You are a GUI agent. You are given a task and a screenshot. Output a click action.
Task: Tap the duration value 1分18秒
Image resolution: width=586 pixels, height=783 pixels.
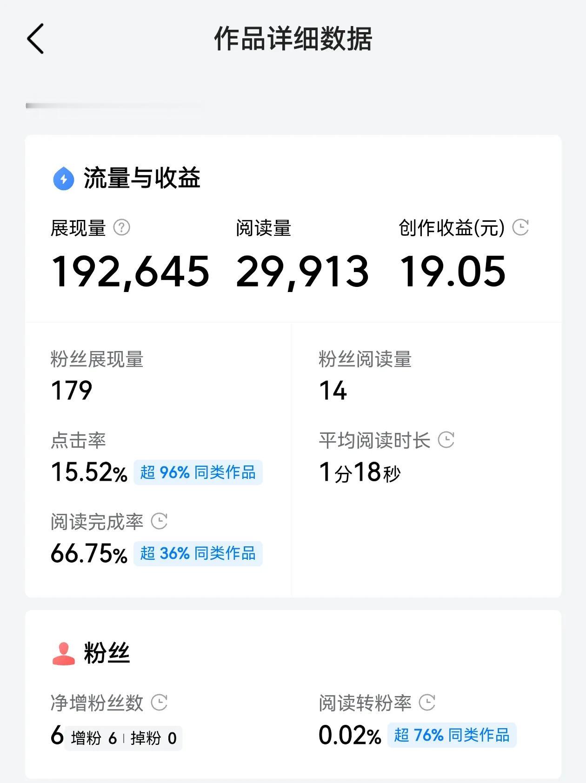click(360, 472)
